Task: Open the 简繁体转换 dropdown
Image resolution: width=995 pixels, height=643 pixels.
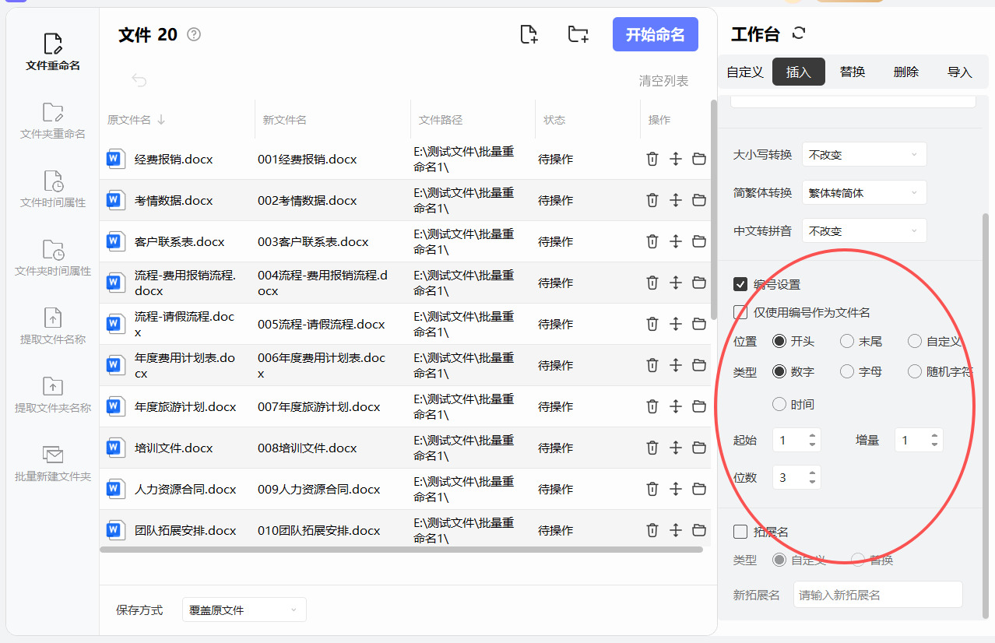Action: [863, 192]
